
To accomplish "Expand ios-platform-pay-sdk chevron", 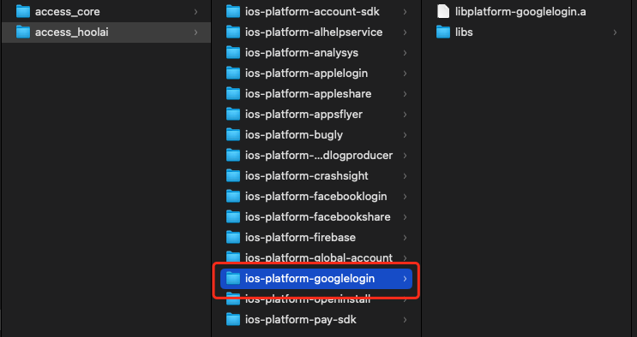I will pyautogui.click(x=405, y=320).
